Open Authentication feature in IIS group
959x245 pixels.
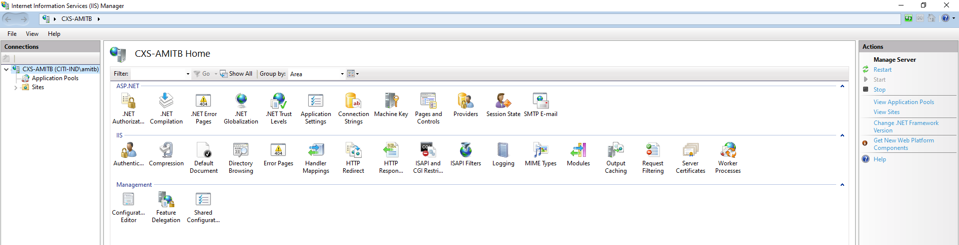point(128,154)
